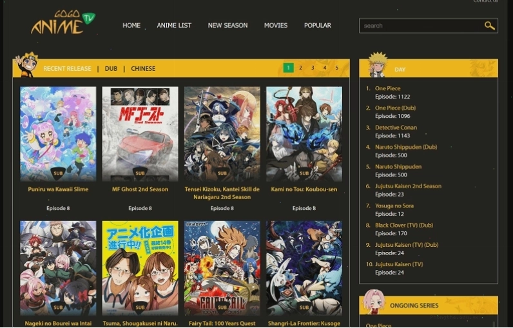Click Kami no Tou: Koubou-sen title link
The height and width of the screenshot is (328, 513).
pos(304,189)
